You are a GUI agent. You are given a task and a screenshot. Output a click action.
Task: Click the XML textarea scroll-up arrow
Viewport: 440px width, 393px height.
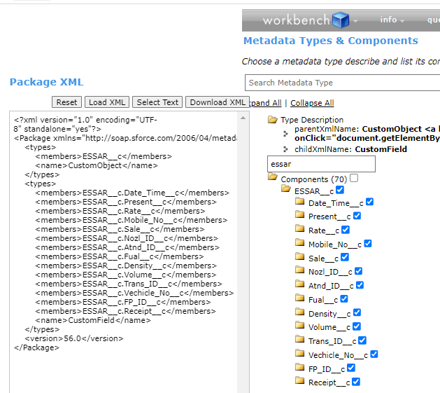(x=243, y=118)
